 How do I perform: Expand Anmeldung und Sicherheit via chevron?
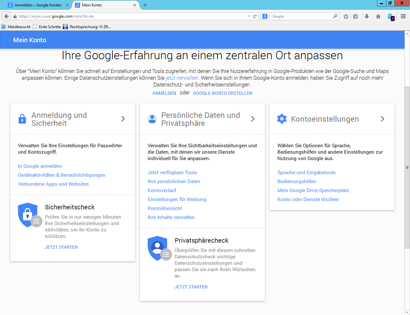[123, 119]
